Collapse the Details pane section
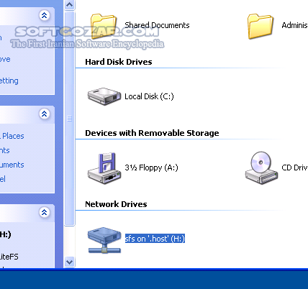Screen dimensions: 308x289 click(45, 212)
